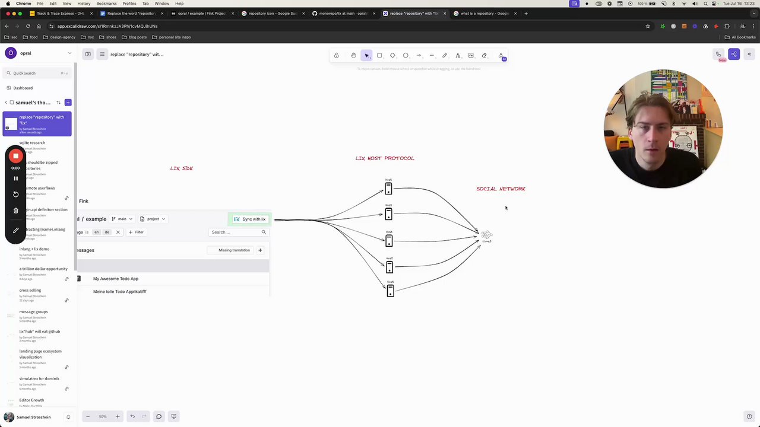The height and width of the screenshot is (427, 760).
Task: Open the Dashboard link
Action: click(x=23, y=88)
